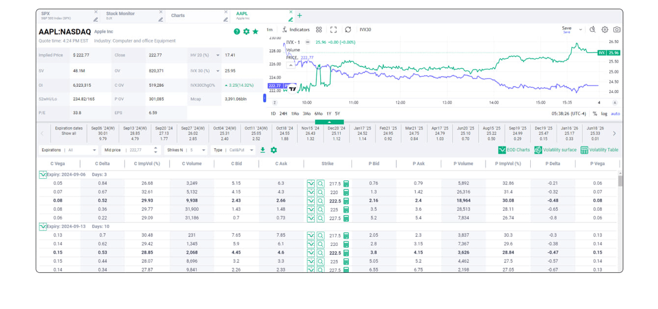Close the SPX tab

[x=95, y=12]
